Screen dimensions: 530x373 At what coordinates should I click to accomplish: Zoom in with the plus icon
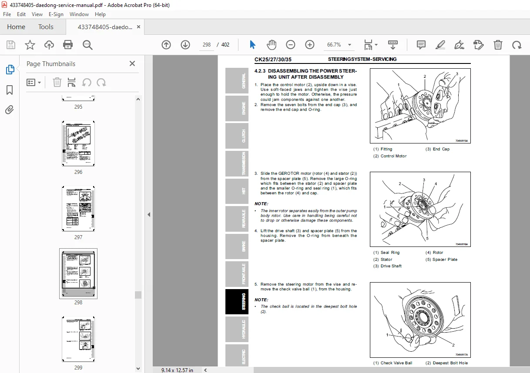309,45
